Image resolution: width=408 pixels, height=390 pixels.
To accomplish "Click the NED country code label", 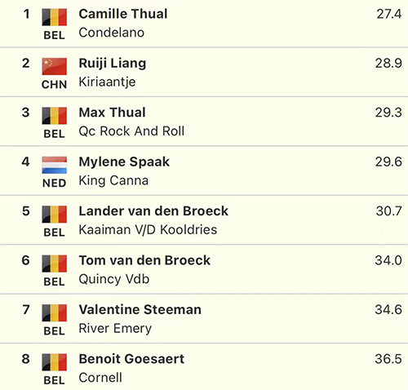I will coord(55,184).
